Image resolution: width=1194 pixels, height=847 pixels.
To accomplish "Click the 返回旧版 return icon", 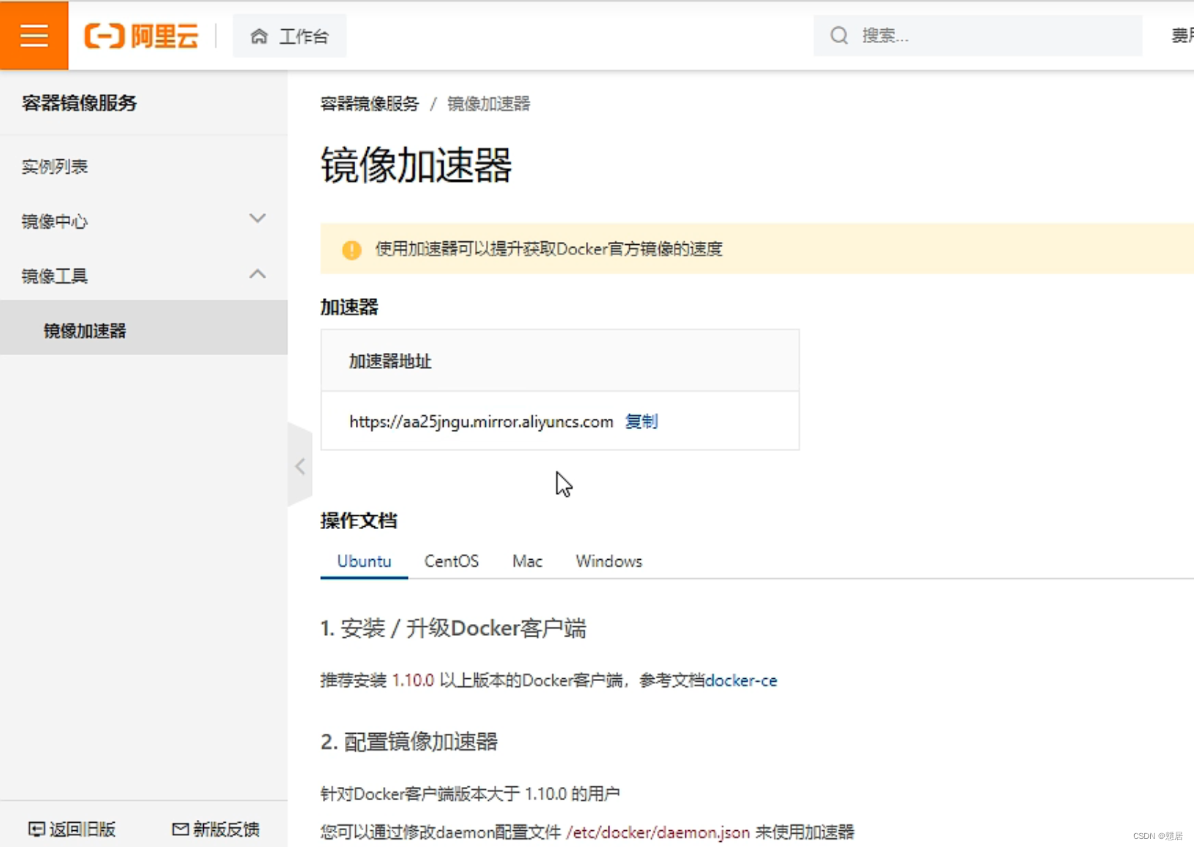I will [37, 829].
